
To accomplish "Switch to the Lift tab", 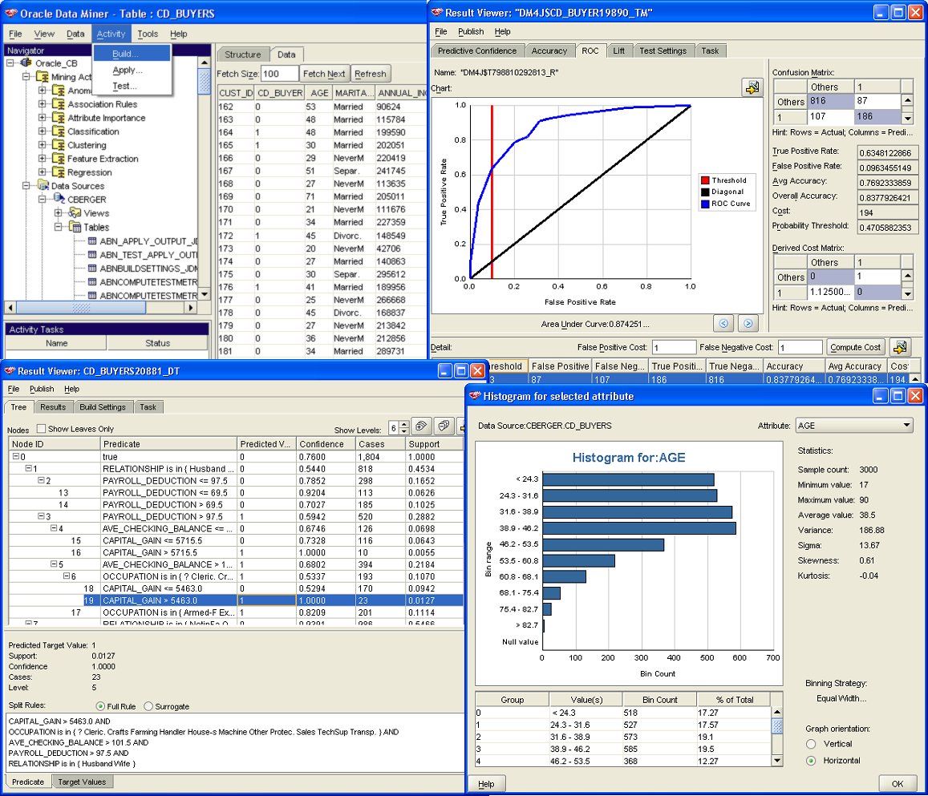I will 618,51.
